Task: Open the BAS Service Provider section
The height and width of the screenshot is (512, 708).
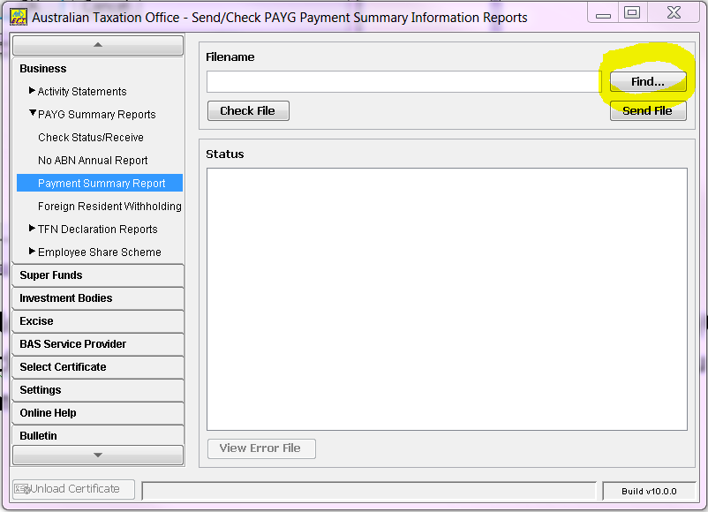Action: click(98, 344)
